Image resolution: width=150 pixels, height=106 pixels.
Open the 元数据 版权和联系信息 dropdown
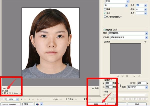click(x=129, y=37)
